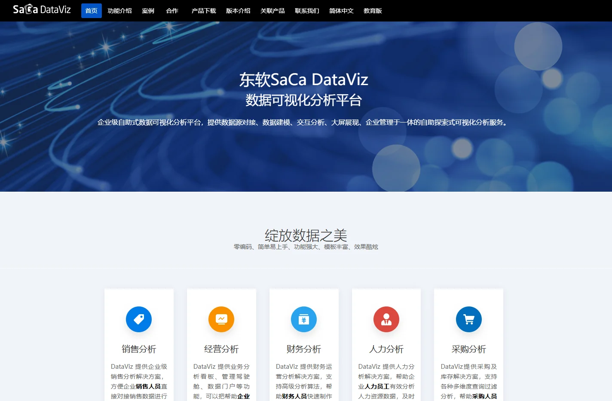Open the 教育版 link
The width and height of the screenshot is (612, 401).
[373, 11]
